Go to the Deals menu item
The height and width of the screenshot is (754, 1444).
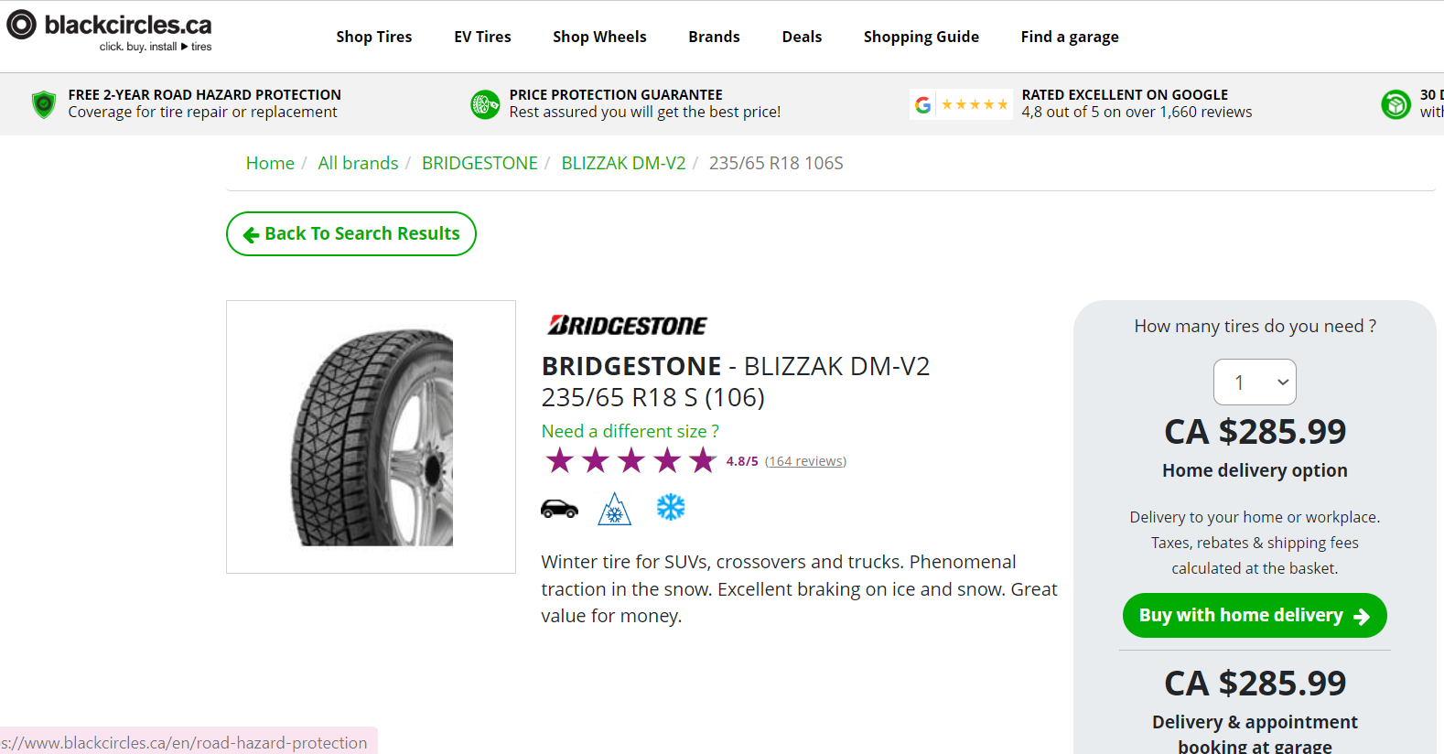coord(802,37)
